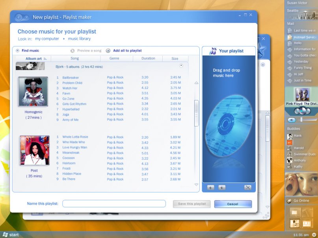Mute the sidebar player with speaker button

292,120
